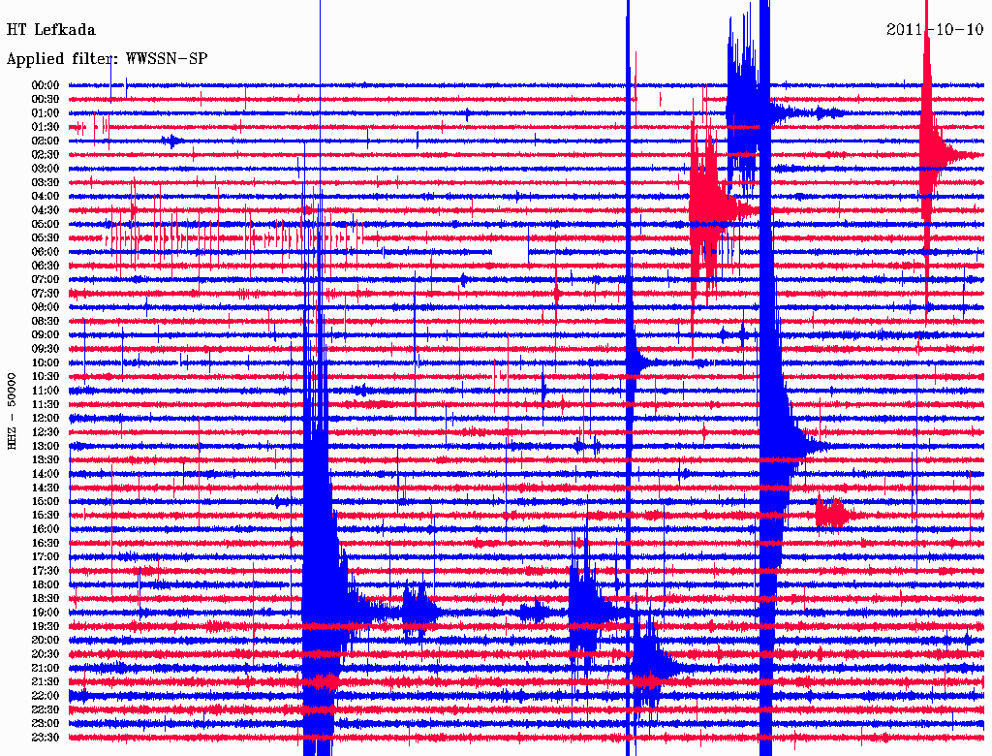Select the 02:30 time label

(x=46, y=154)
